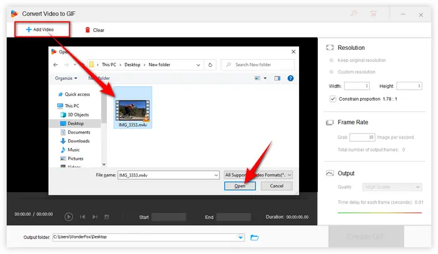Click the snapshot camera icon
438x254 pixels.
pos(107,217)
